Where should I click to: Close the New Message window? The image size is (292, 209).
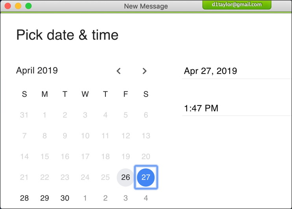(7, 6)
